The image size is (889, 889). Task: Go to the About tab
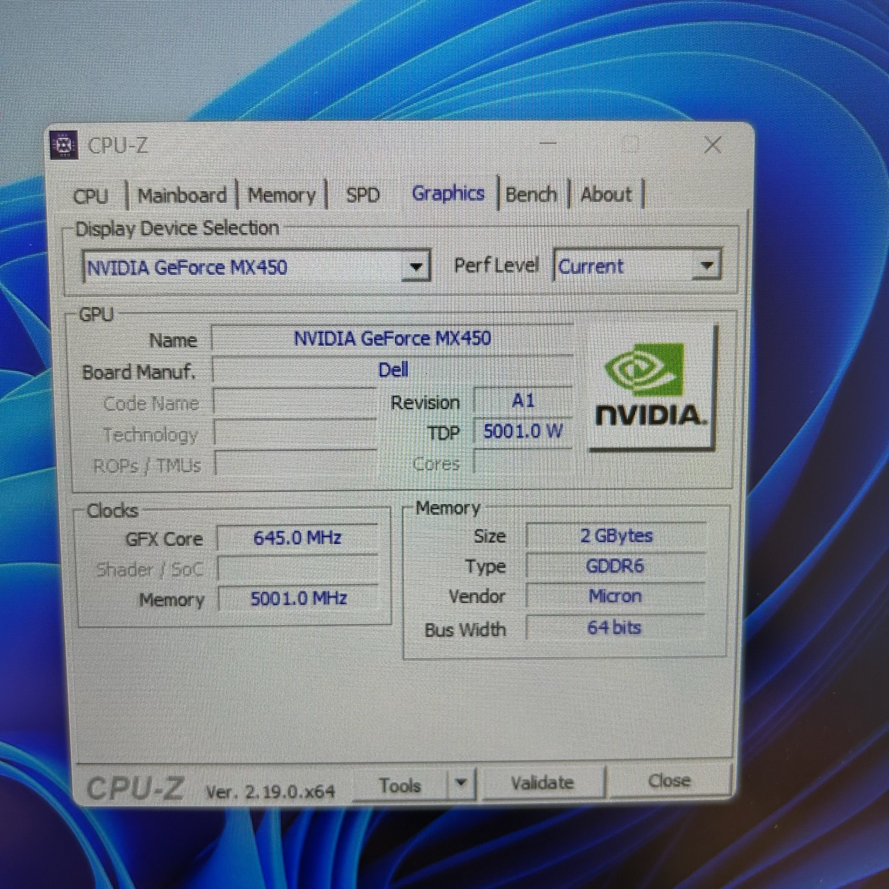coord(606,194)
